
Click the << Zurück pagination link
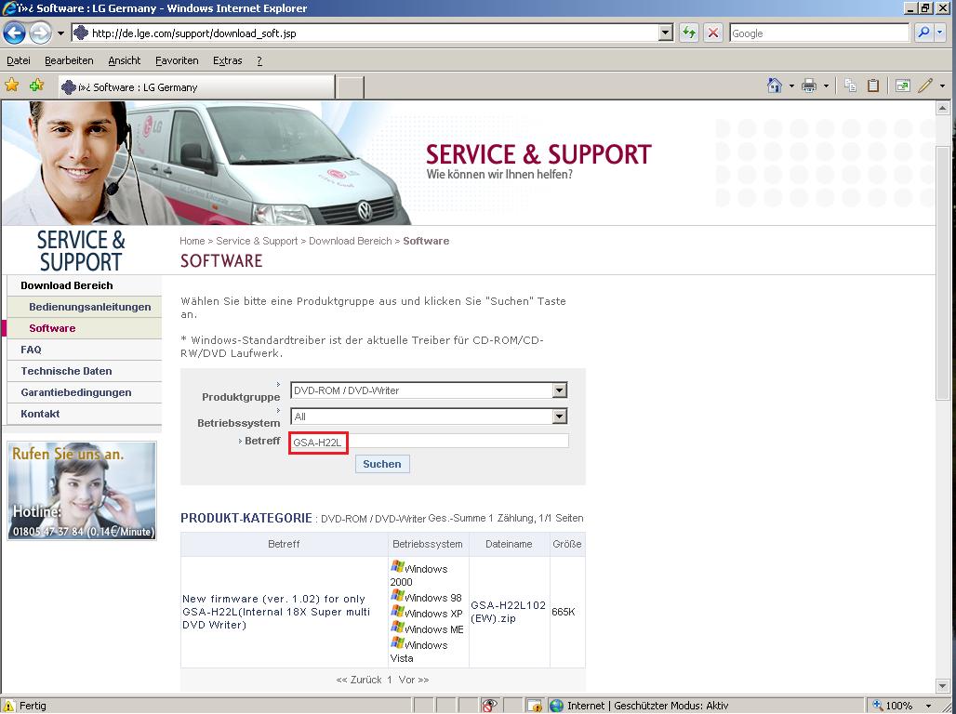[x=359, y=680]
